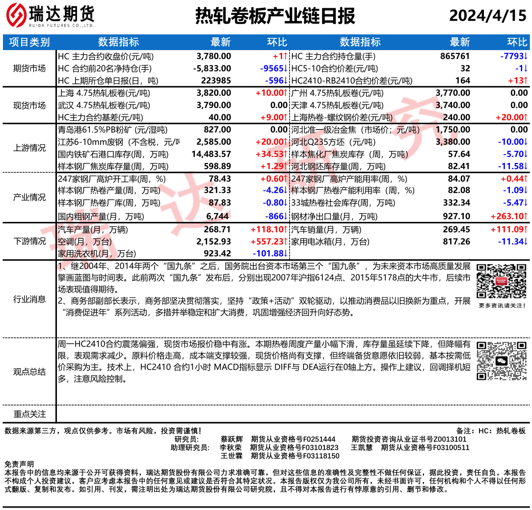Image resolution: width=532 pixels, height=510 pixels.
Task: Select the 现货市场 category cell
Action: click(29, 106)
